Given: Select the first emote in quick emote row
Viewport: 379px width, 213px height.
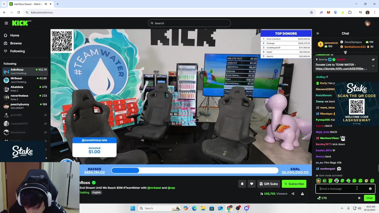Looking at the screenshot, I should tap(319, 181).
